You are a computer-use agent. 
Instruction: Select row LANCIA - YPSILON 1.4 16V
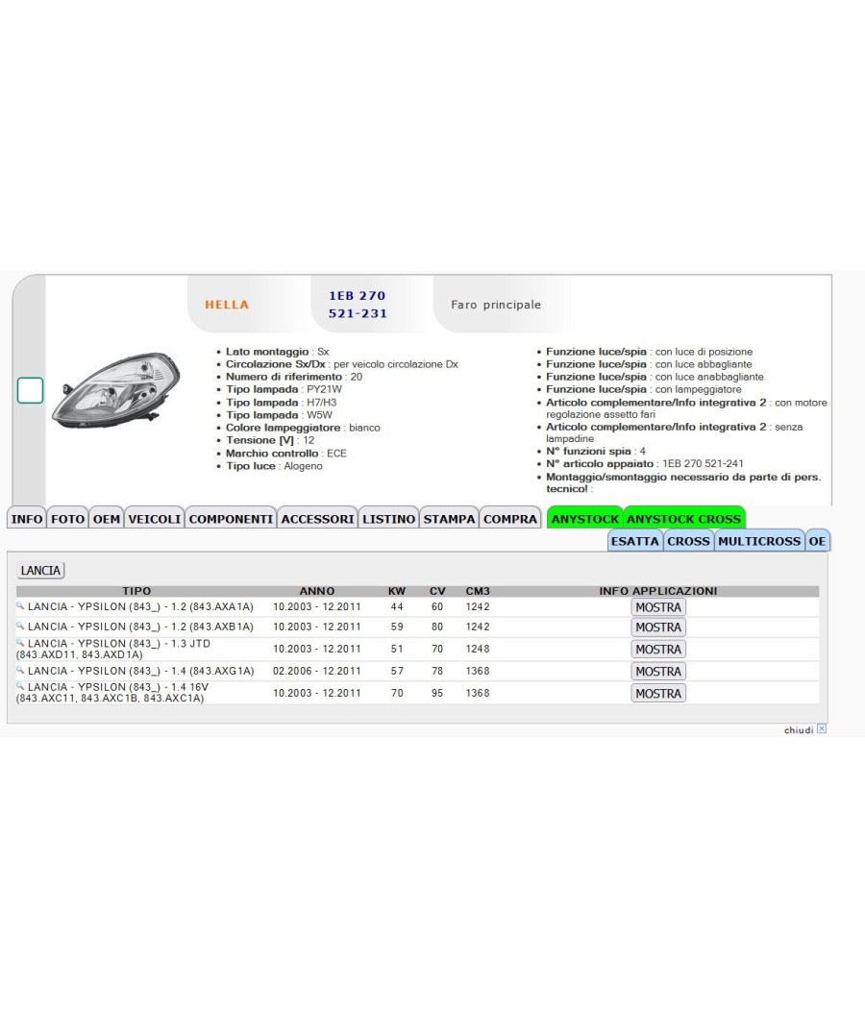(x=418, y=693)
